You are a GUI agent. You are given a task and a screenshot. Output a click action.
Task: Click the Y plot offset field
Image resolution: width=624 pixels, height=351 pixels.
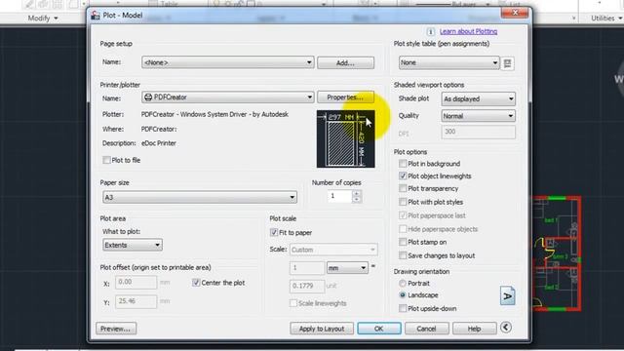click(136, 301)
